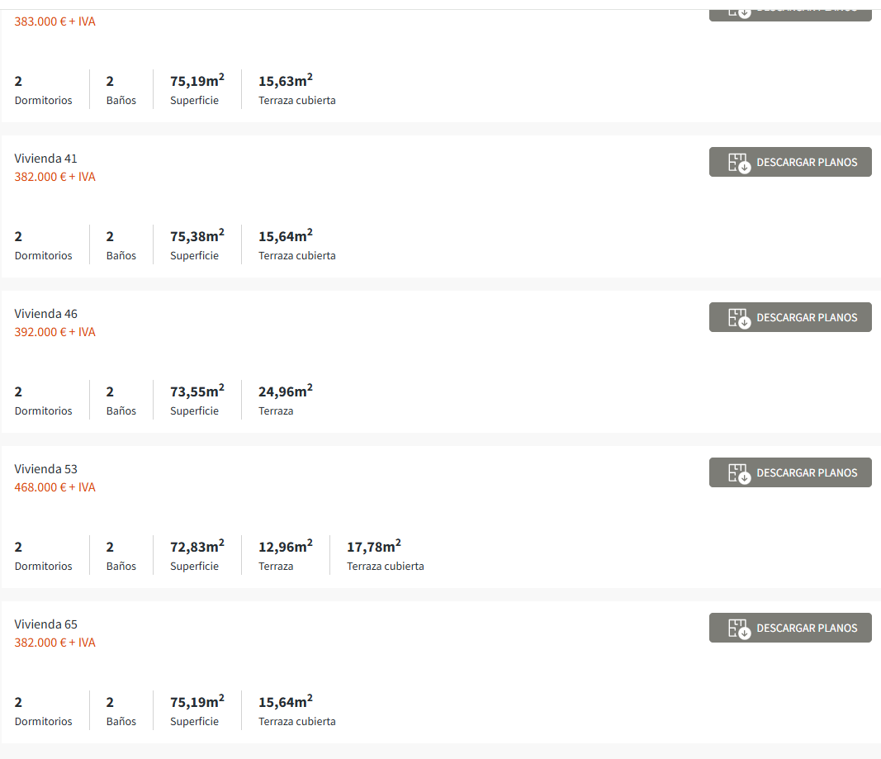881x759 pixels.
Task: Select the 24,96m² Terraza value
Action: [285, 391]
